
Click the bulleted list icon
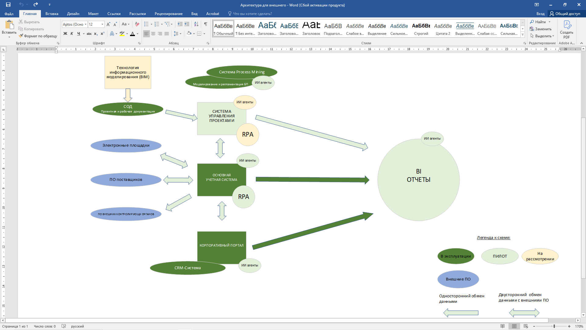tap(146, 24)
